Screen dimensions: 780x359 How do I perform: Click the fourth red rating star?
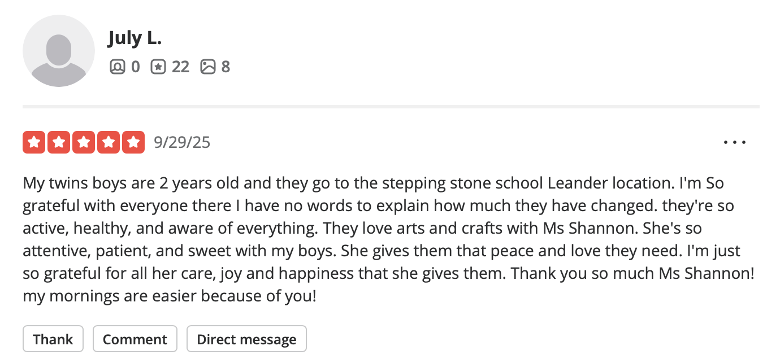108,142
